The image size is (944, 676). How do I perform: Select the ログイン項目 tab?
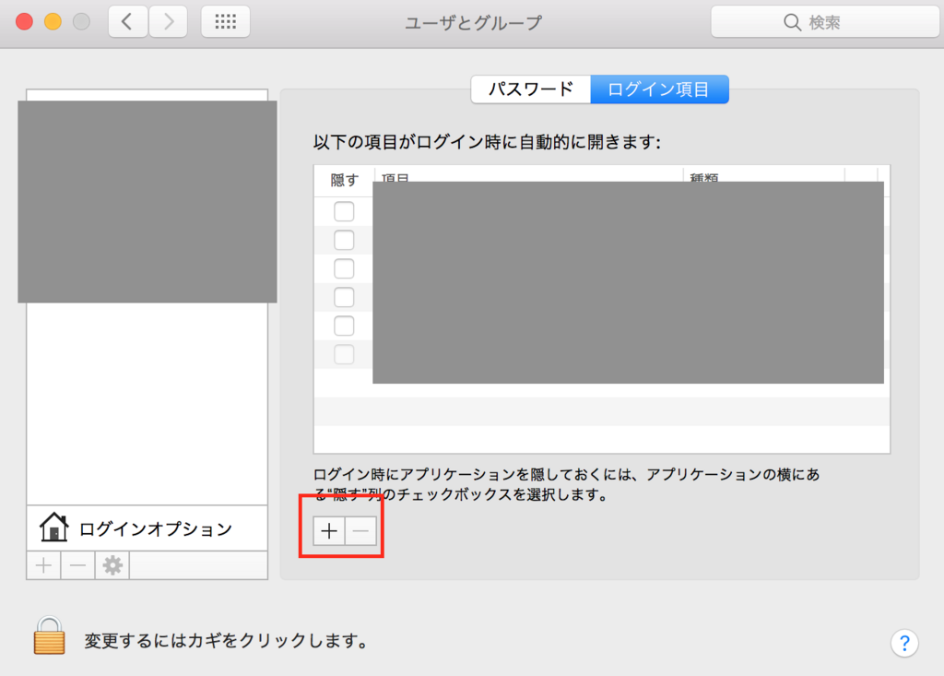(659, 89)
